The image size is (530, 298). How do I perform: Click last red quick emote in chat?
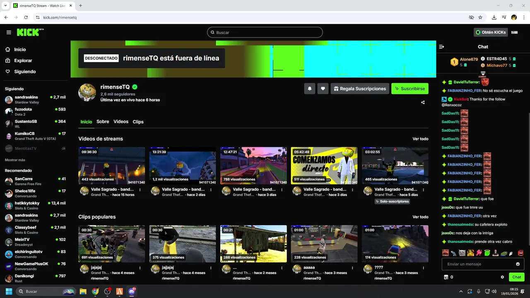(520, 252)
